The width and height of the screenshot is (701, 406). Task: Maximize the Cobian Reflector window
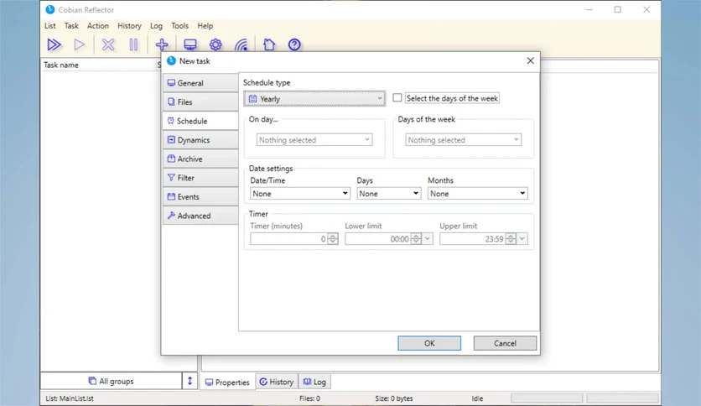pyautogui.click(x=617, y=9)
